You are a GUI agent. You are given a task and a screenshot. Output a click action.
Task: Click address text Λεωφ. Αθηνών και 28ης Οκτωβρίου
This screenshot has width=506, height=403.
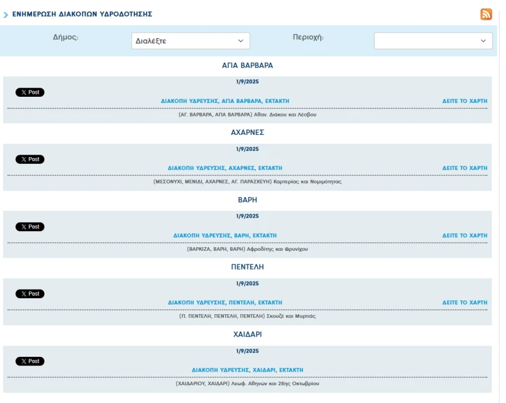pyautogui.click(x=275, y=383)
